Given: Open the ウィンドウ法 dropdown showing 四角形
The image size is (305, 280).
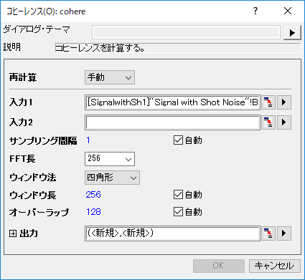Looking at the screenshot, I should (112, 178).
